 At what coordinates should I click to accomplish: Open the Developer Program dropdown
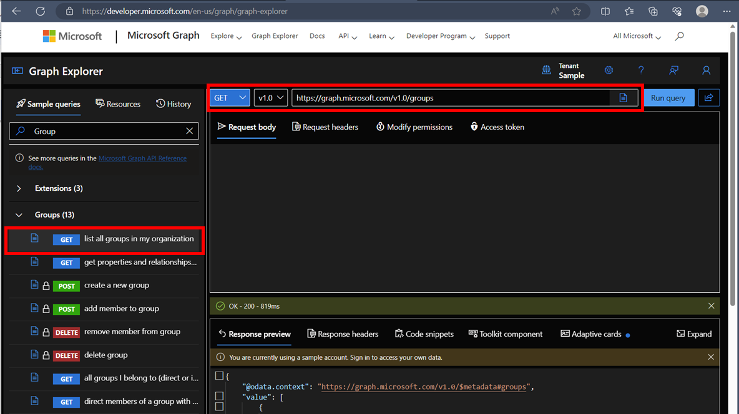click(x=440, y=36)
